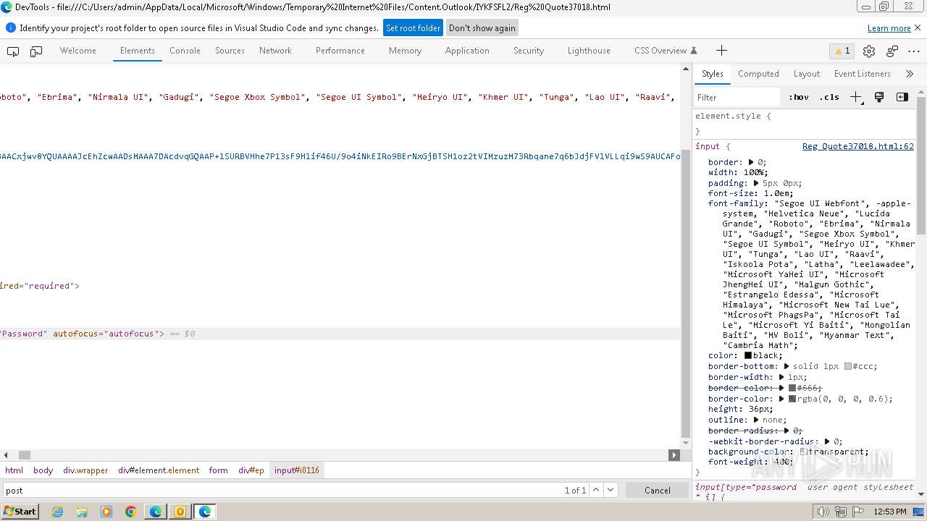Open black color swatch picker
Viewport: 927px width, 521px height.
point(748,355)
